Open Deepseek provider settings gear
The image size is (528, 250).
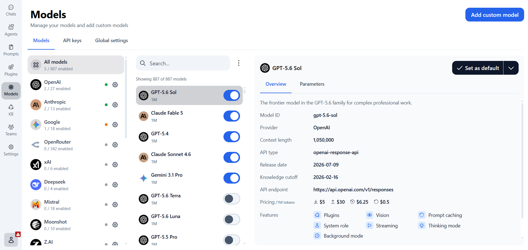[115, 185]
